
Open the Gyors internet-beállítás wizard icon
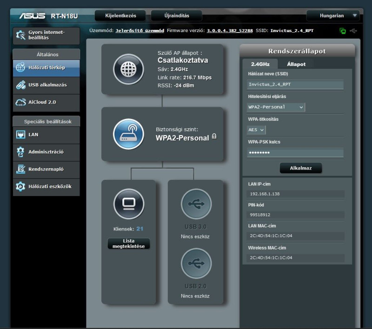[20, 35]
